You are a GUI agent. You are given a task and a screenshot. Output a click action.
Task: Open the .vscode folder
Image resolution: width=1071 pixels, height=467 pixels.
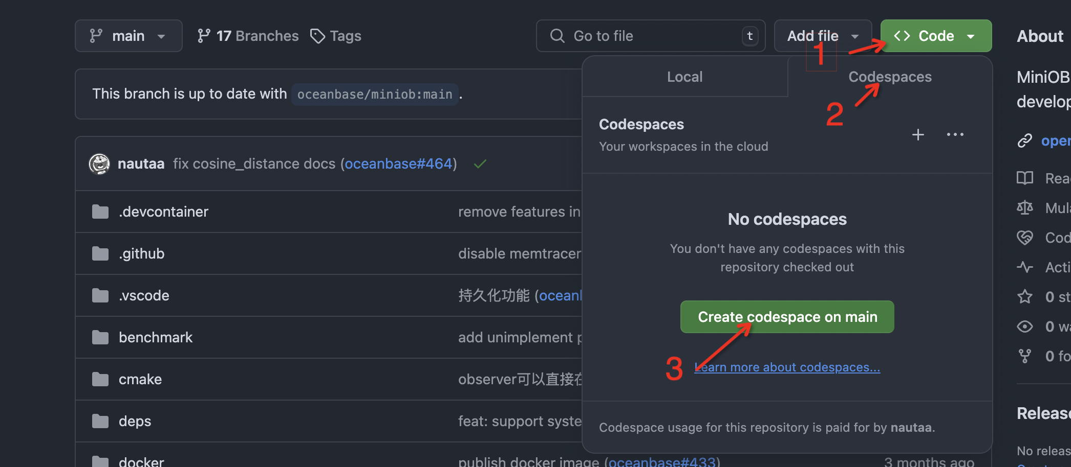click(x=144, y=295)
